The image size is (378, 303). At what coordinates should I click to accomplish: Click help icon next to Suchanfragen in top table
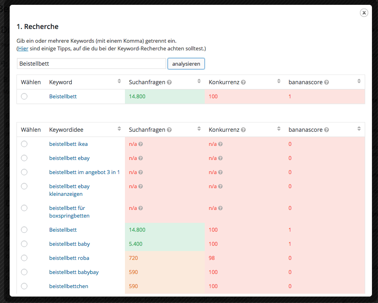[x=169, y=82]
